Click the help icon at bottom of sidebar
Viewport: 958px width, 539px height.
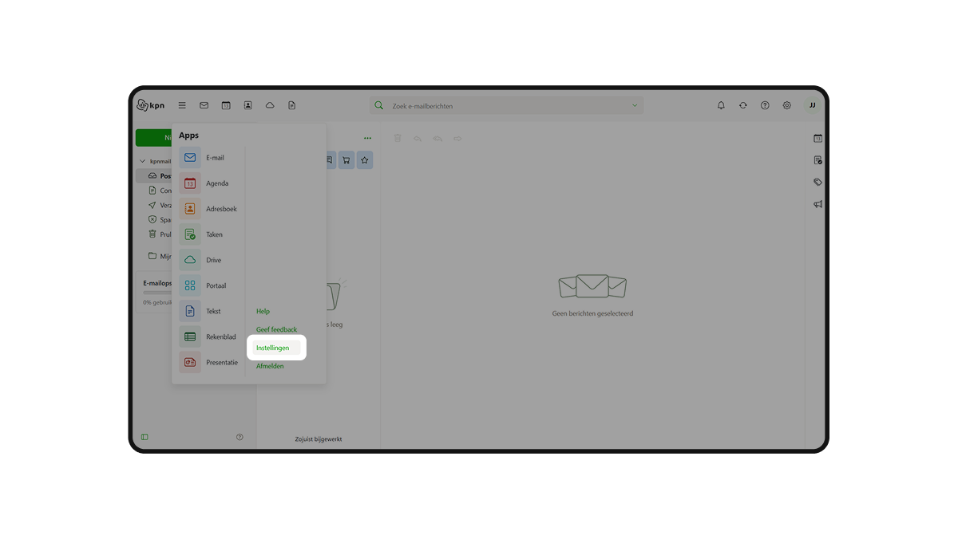(239, 437)
